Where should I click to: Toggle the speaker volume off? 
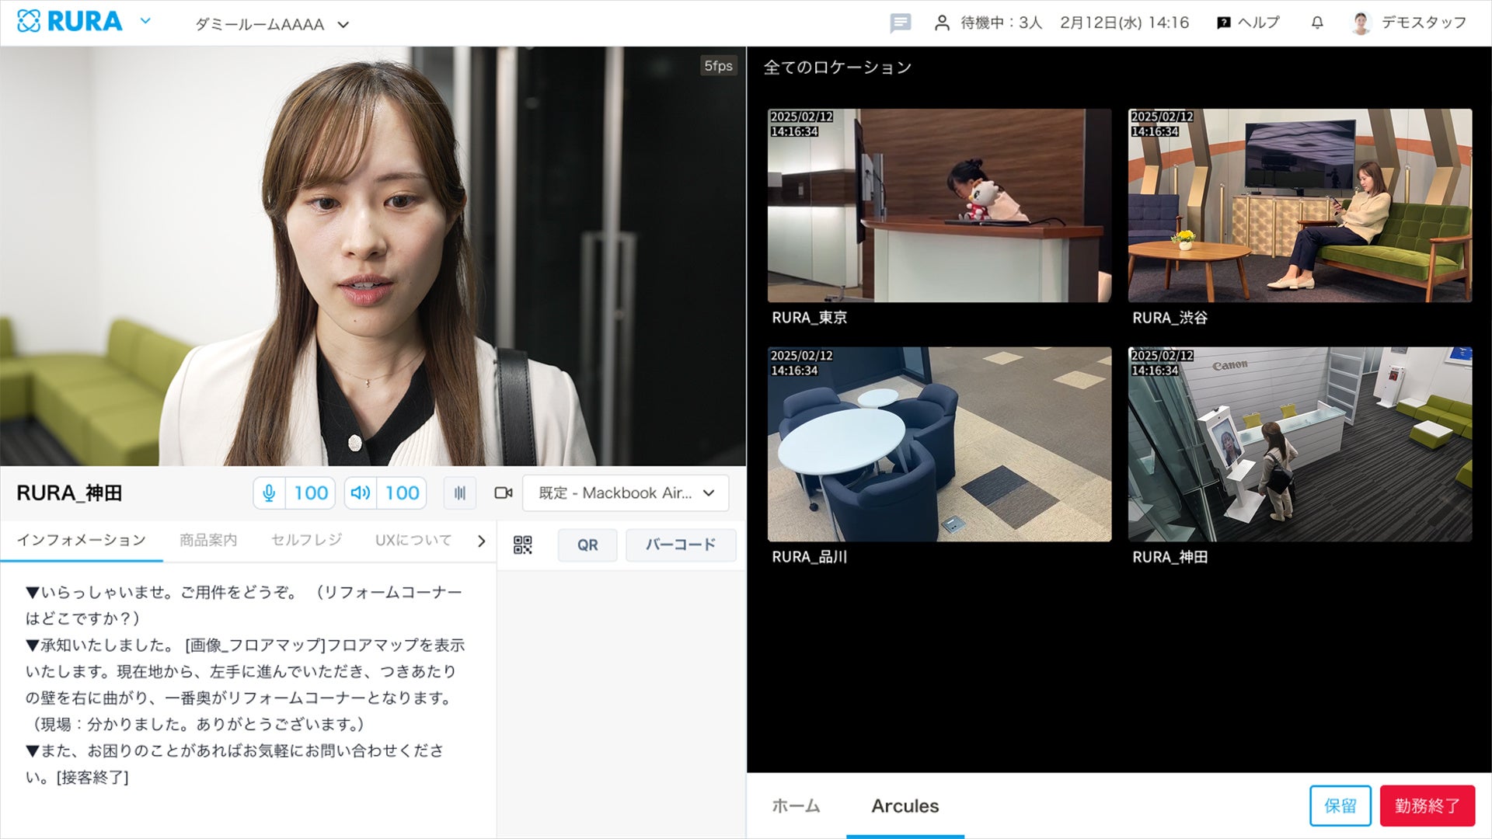point(361,493)
